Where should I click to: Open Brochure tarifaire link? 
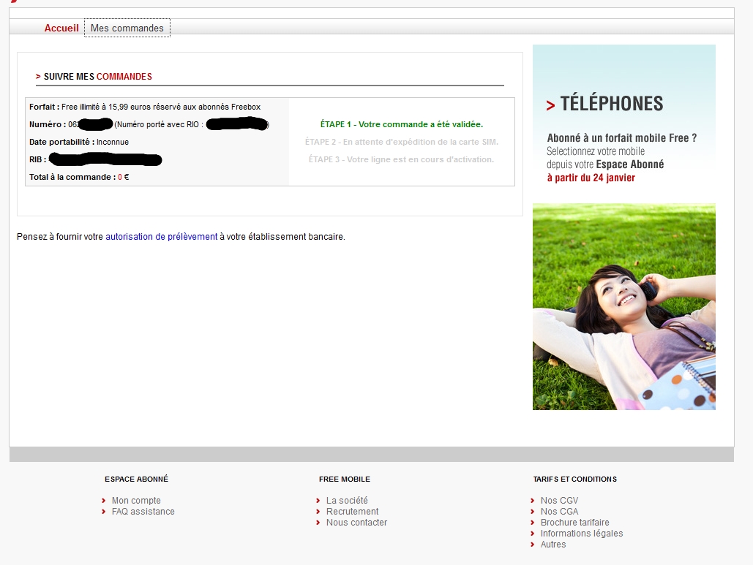tap(575, 523)
